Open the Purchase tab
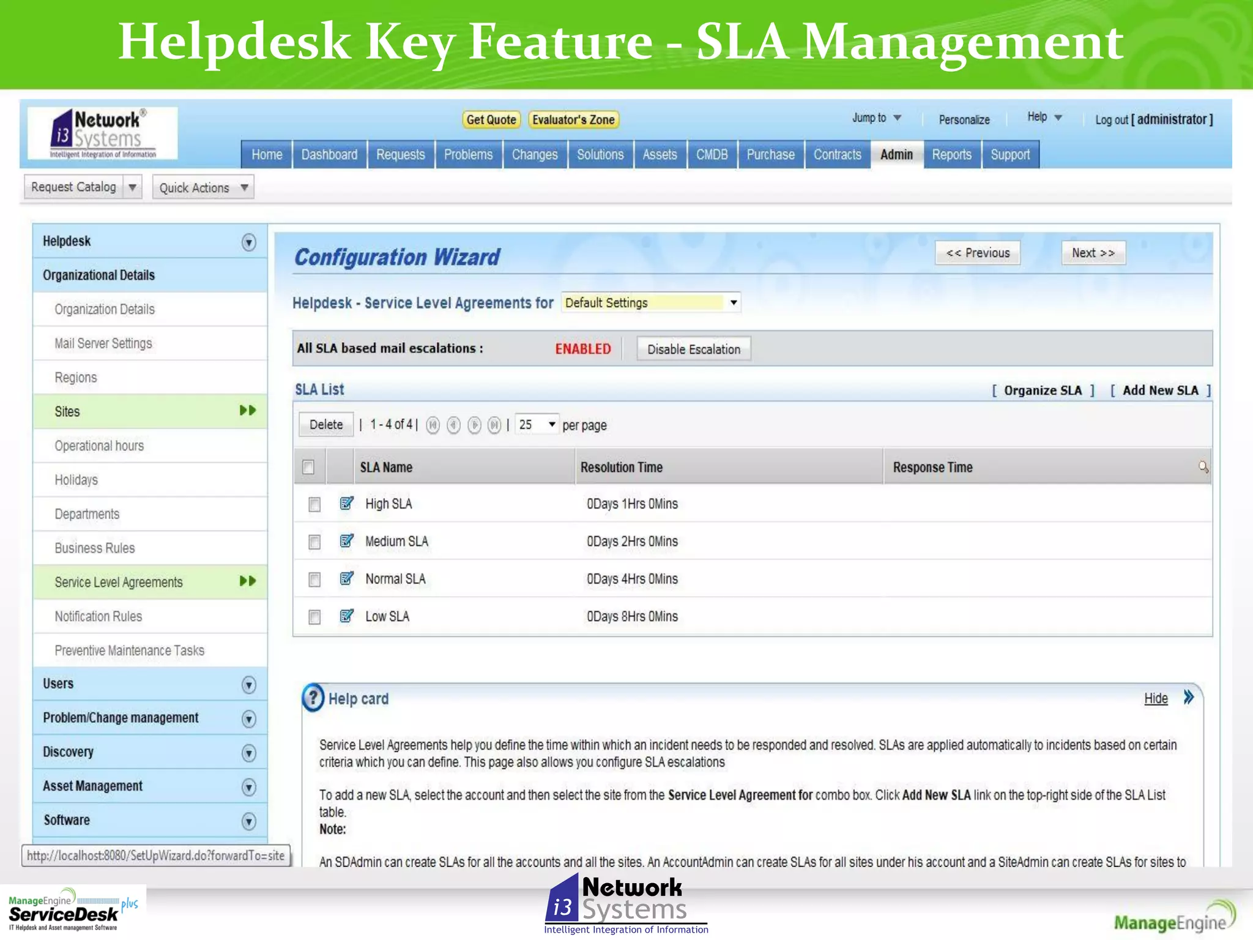This screenshot has height=940, width=1253. pyautogui.click(x=771, y=154)
